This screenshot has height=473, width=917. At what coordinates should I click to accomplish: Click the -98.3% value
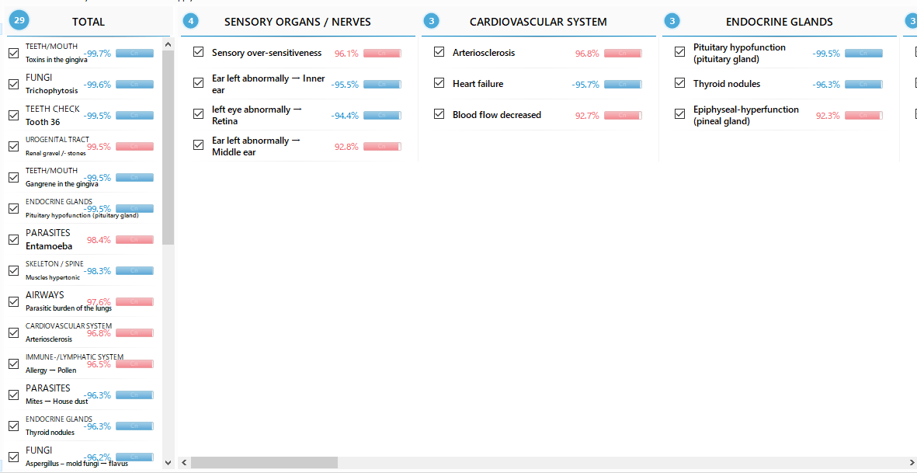click(97, 271)
